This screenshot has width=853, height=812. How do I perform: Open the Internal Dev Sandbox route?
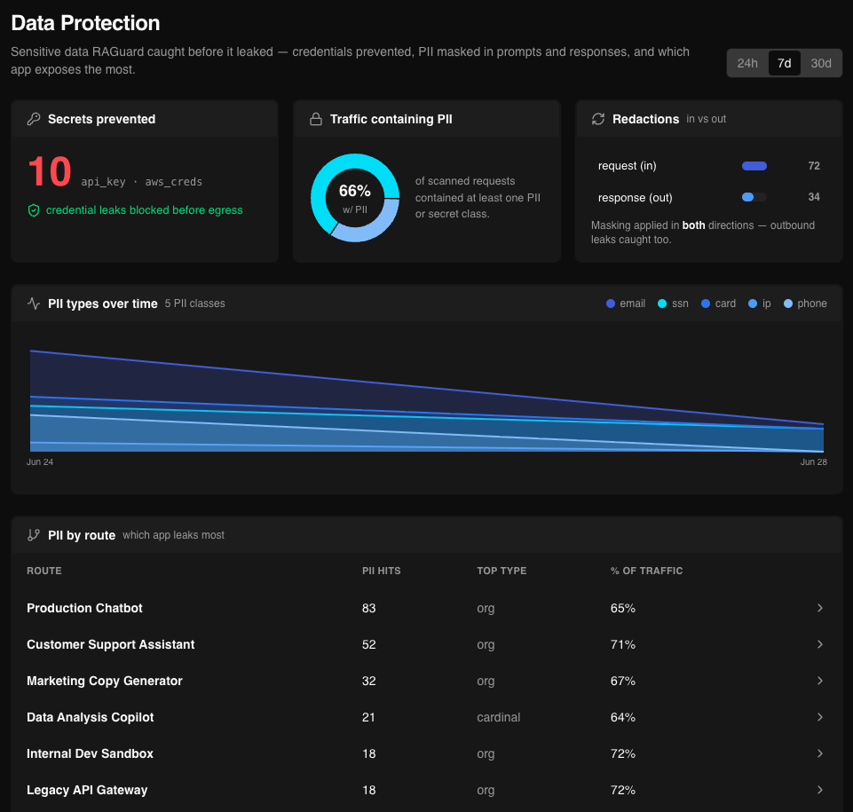pos(90,753)
